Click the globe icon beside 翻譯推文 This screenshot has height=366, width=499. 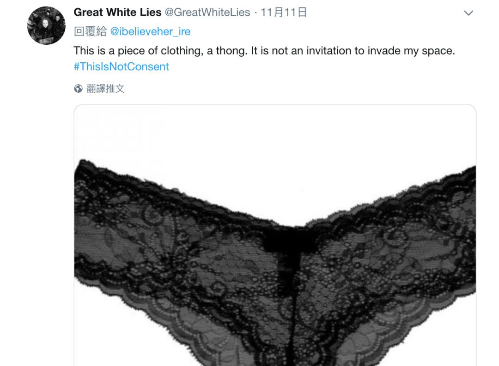[78, 89]
